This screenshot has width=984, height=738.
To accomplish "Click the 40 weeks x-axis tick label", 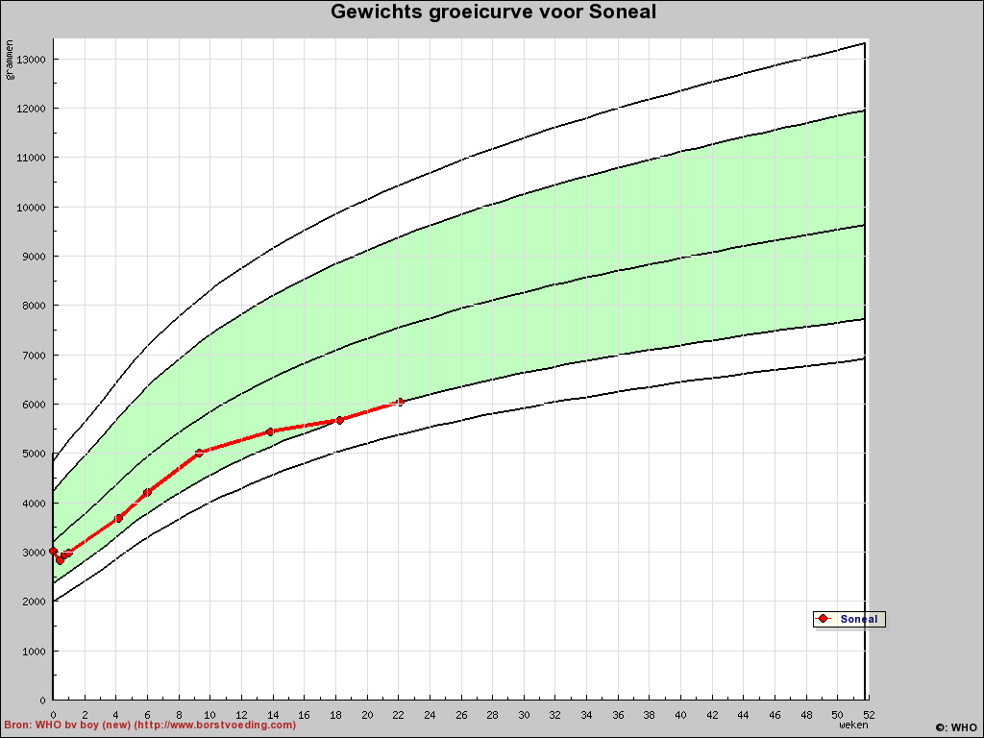I will tap(681, 715).
